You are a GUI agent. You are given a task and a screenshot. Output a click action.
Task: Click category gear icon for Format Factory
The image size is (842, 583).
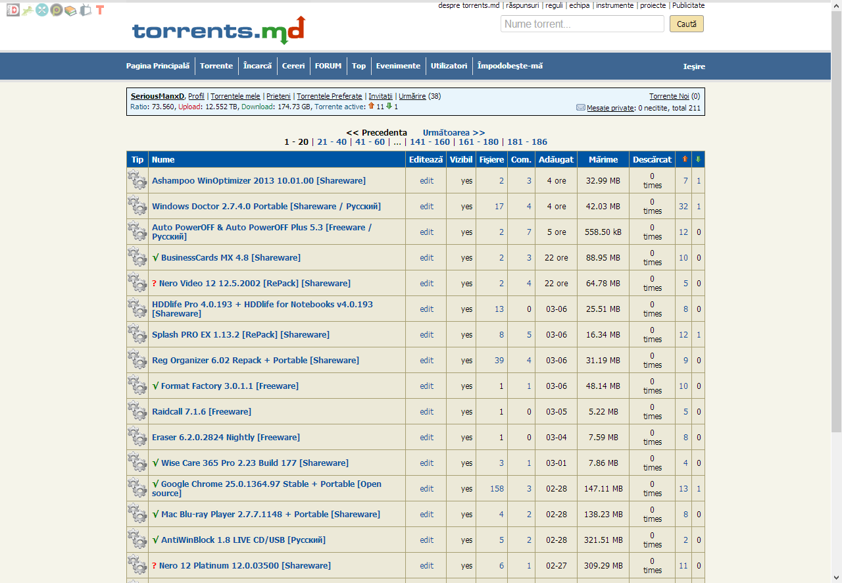(x=137, y=385)
